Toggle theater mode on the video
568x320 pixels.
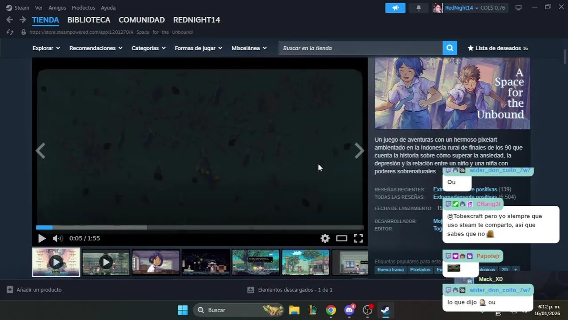(x=341, y=238)
